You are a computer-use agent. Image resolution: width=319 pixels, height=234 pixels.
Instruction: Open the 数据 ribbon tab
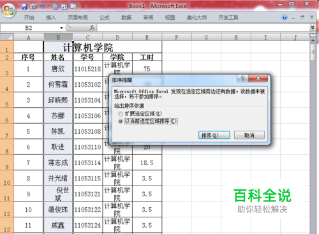click(126, 17)
